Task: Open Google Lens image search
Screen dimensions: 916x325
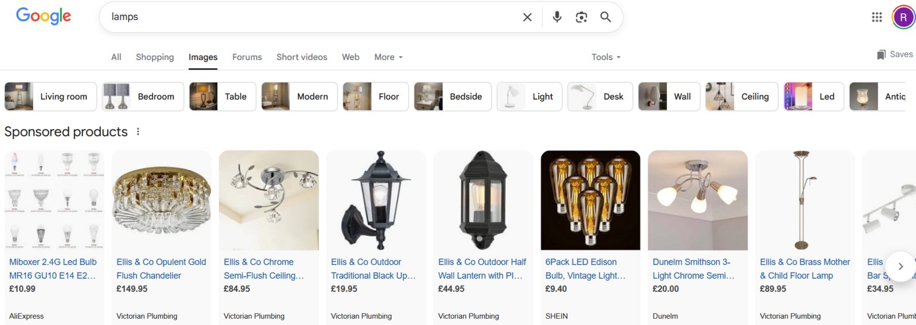Action: [x=581, y=17]
